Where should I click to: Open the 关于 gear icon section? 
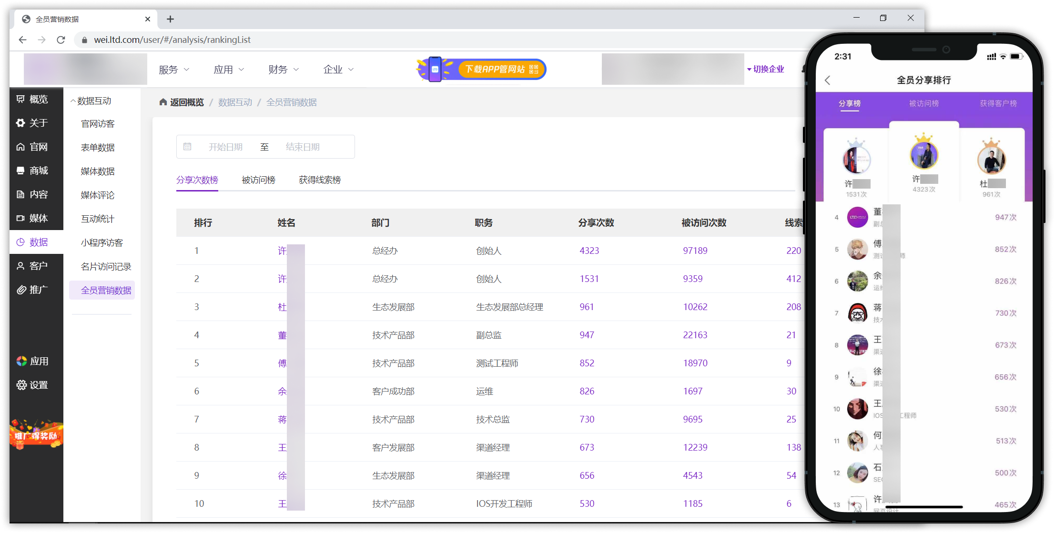(x=20, y=123)
